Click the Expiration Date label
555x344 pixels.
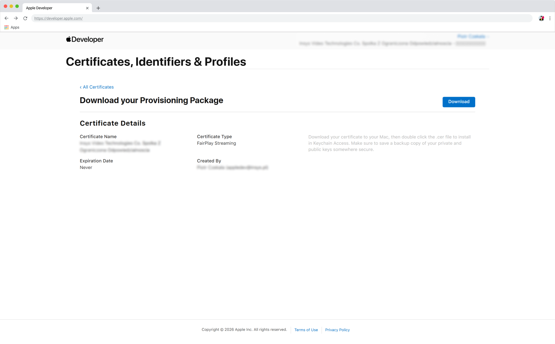96,161
